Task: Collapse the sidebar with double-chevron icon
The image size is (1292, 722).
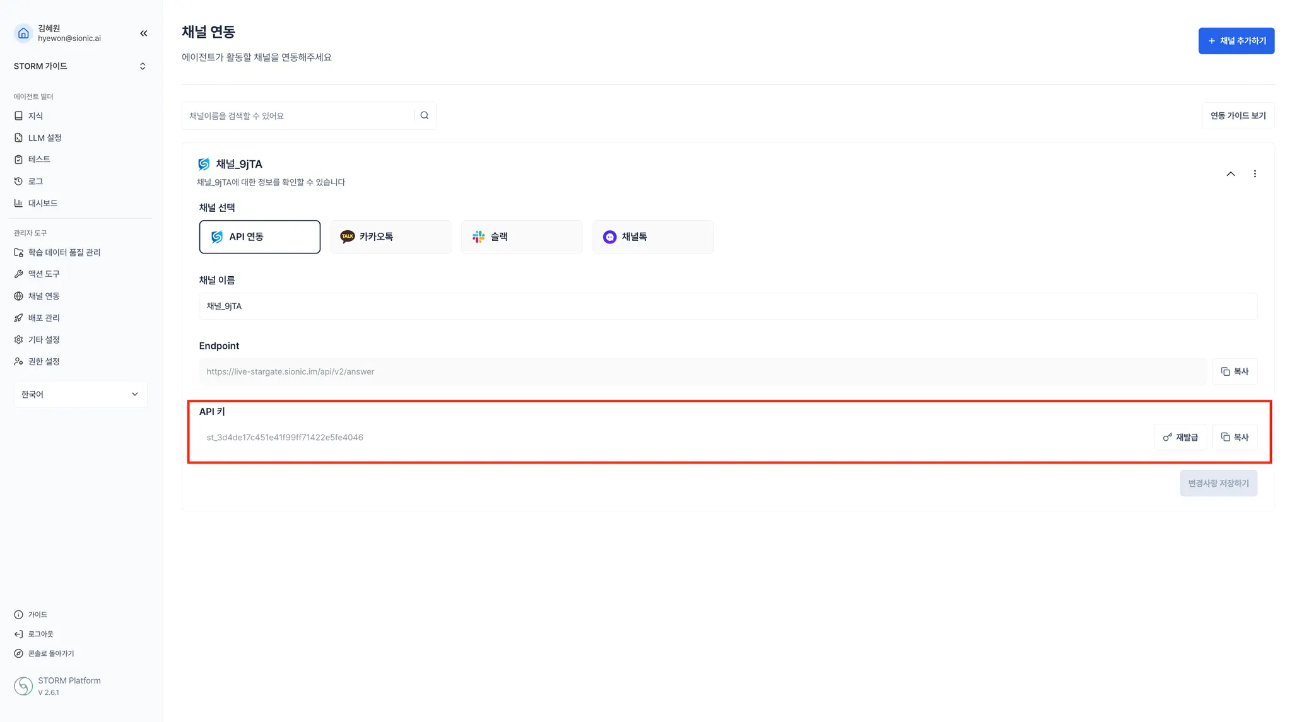Action: [143, 33]
